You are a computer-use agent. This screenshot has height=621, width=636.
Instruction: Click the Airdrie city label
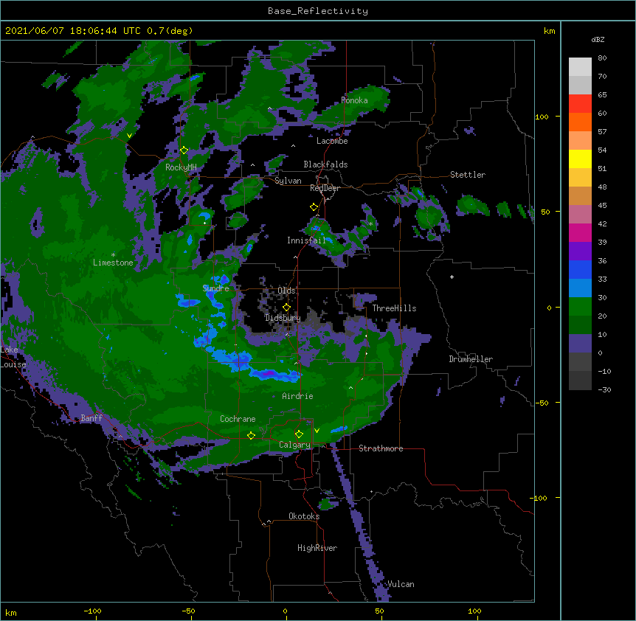click(x=297, y=396)
